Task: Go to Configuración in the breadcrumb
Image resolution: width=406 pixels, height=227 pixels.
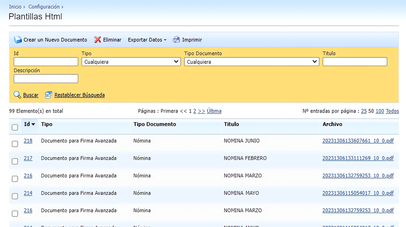Action: pyautogui.click(x=44, y=7)
